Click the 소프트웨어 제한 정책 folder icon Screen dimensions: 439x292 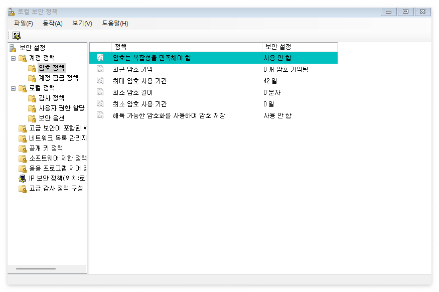coord(23,159)
